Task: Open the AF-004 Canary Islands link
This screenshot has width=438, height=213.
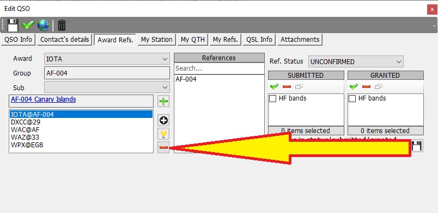Action: 44,99
